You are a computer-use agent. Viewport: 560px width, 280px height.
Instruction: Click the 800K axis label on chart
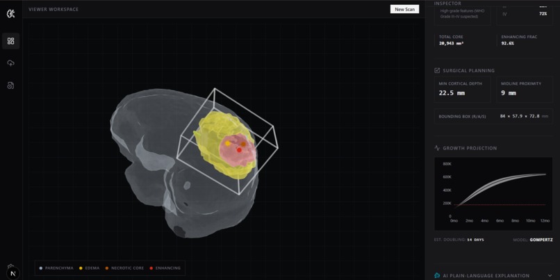pos(447,164)
